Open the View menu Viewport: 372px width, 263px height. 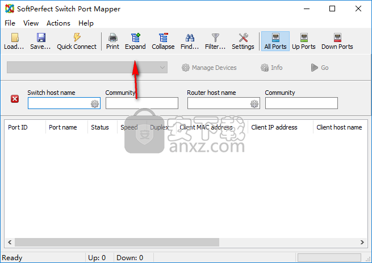click(x=31, y=23)
